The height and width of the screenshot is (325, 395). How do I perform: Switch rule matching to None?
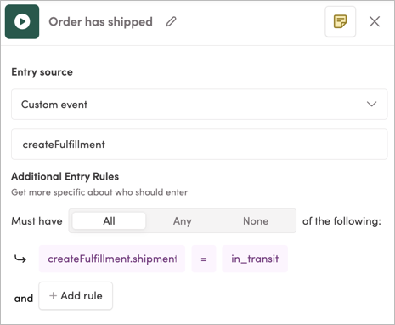pos(256,221)
